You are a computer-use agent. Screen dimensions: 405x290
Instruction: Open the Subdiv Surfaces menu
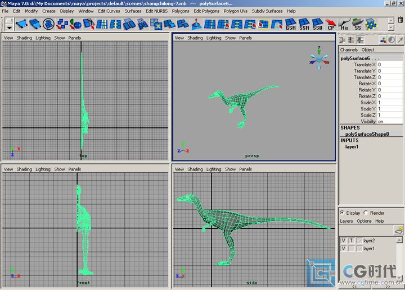(x=267, y=11)
